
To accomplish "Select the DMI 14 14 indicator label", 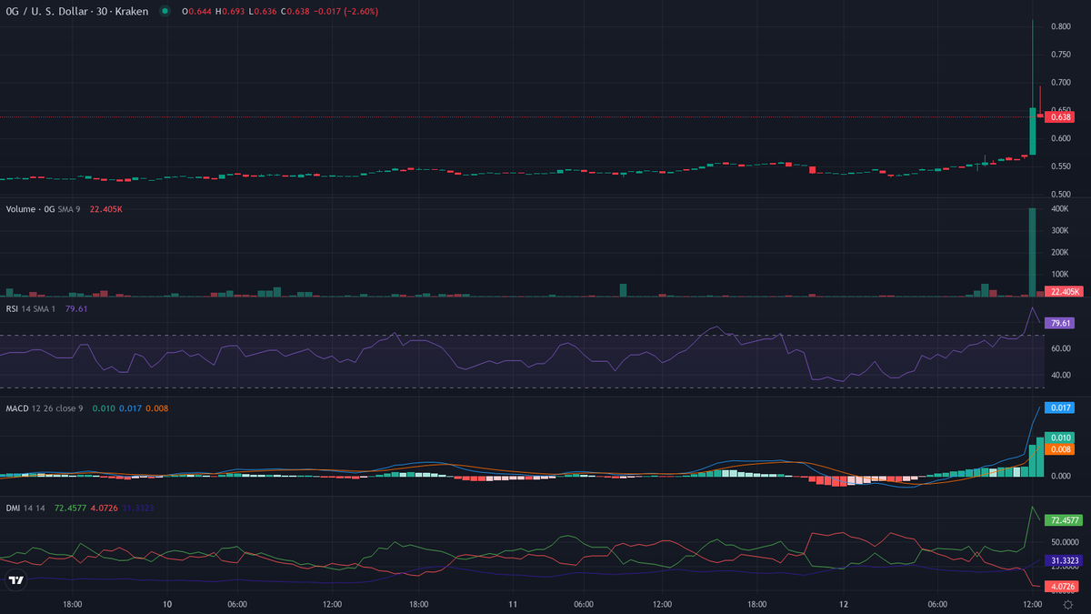I will pos(26,508).
